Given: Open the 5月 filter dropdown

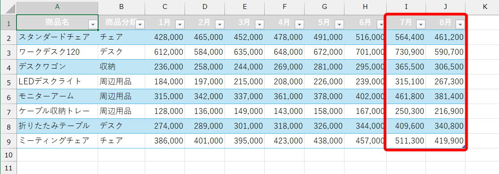Looking at the screenshot, I should (339, 24).
